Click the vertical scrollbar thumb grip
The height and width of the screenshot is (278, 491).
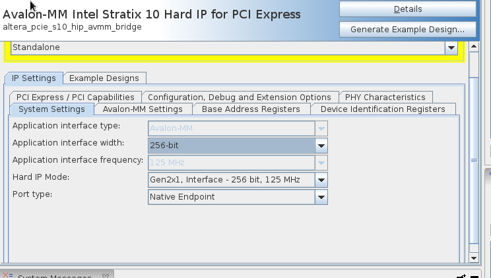(x=473, y=160)
